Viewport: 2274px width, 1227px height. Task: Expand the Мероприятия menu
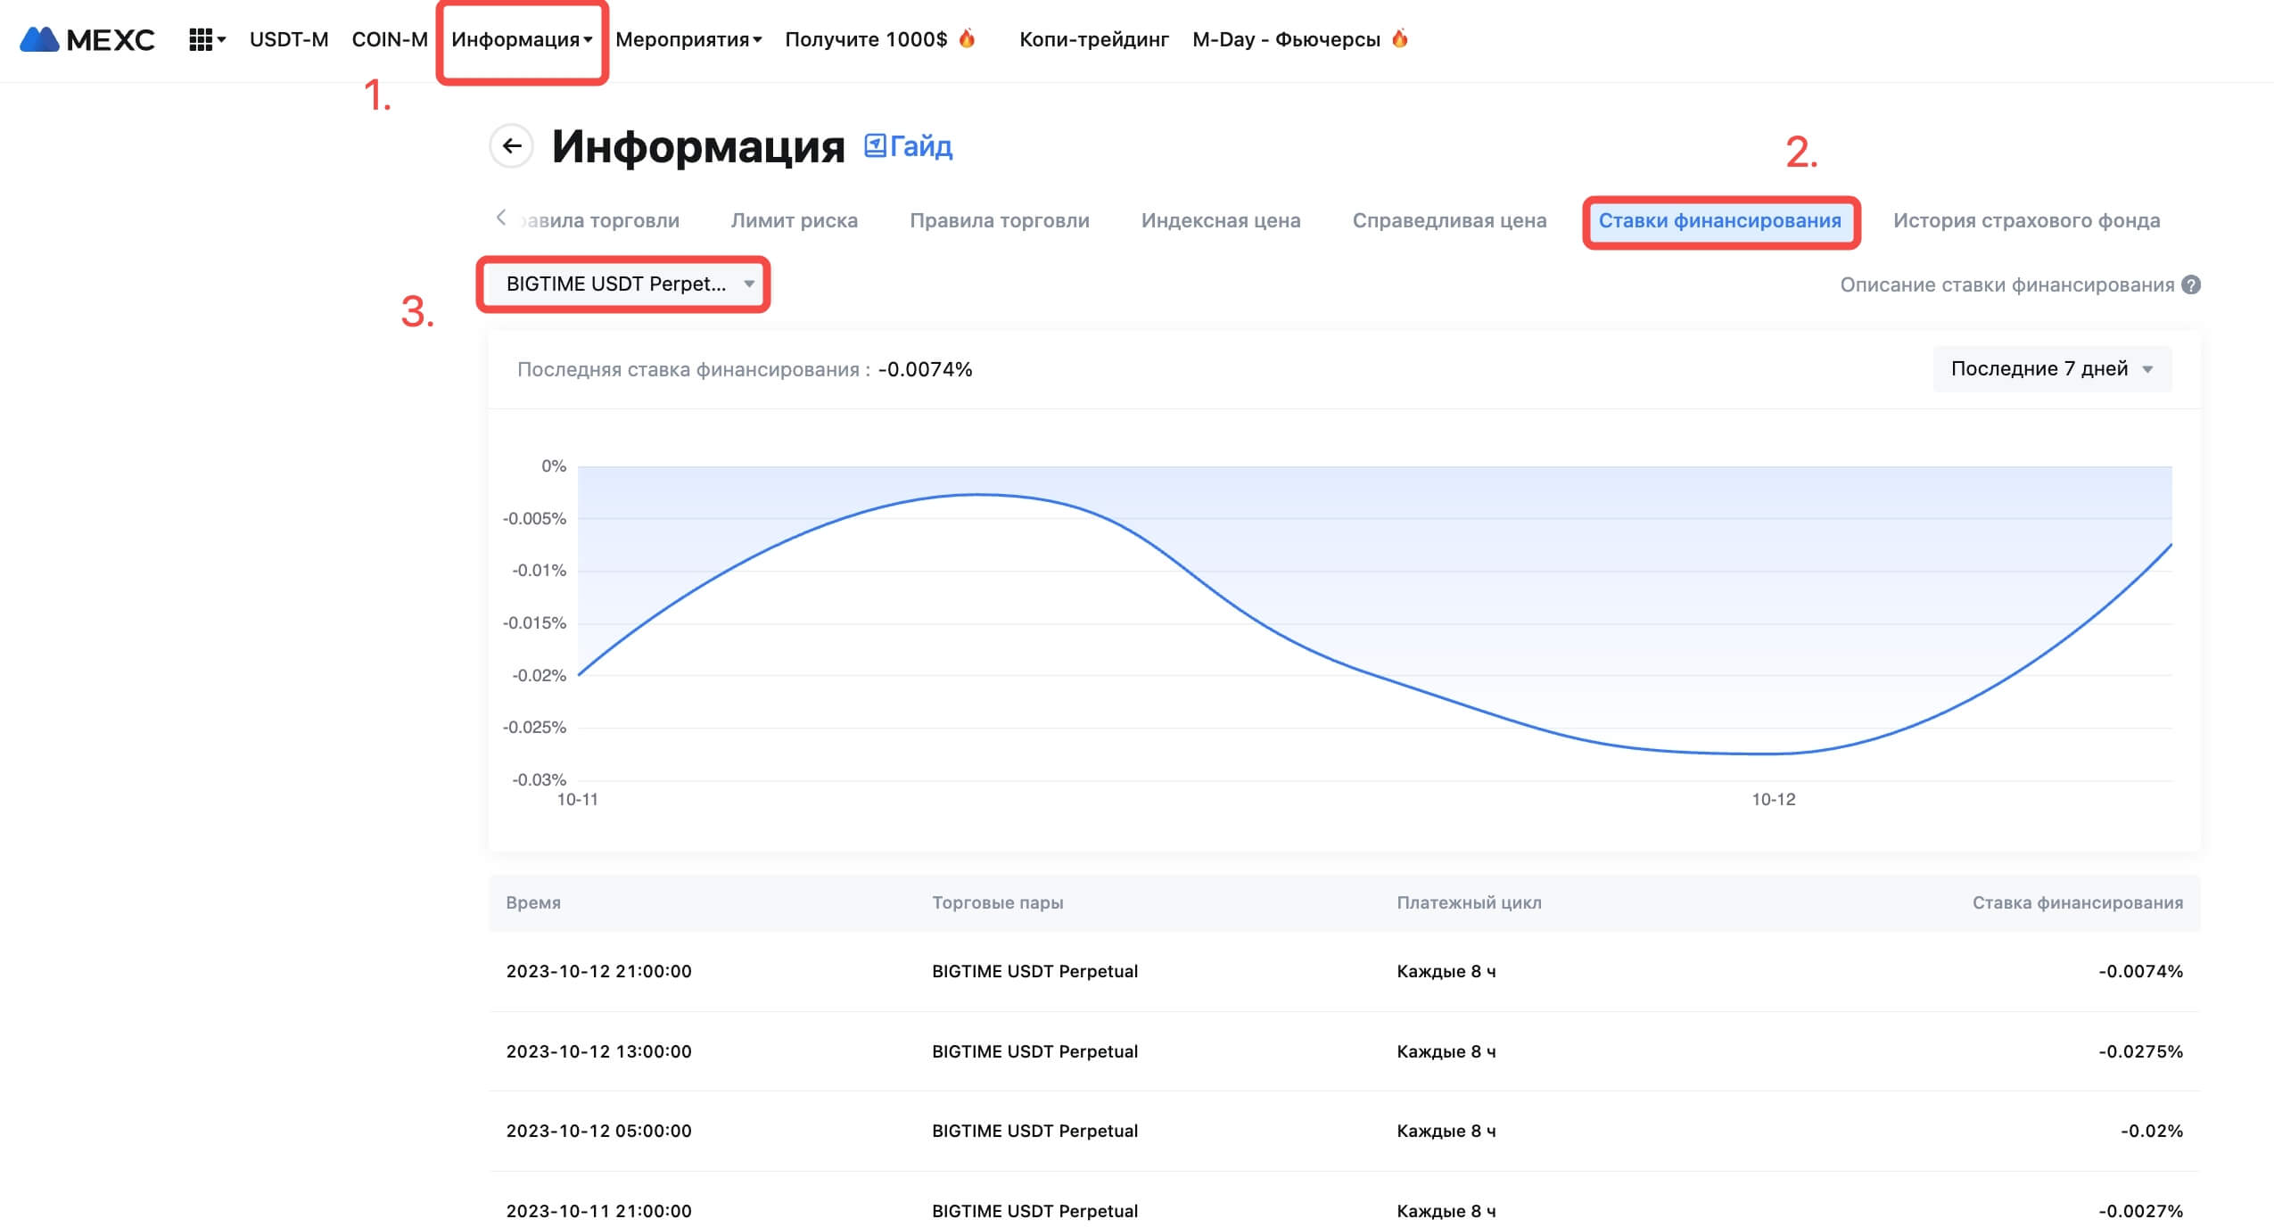click(688, 39)
